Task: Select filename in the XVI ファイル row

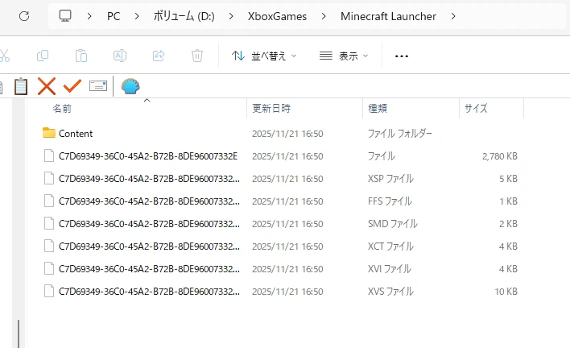Action: tap(149, 269)
